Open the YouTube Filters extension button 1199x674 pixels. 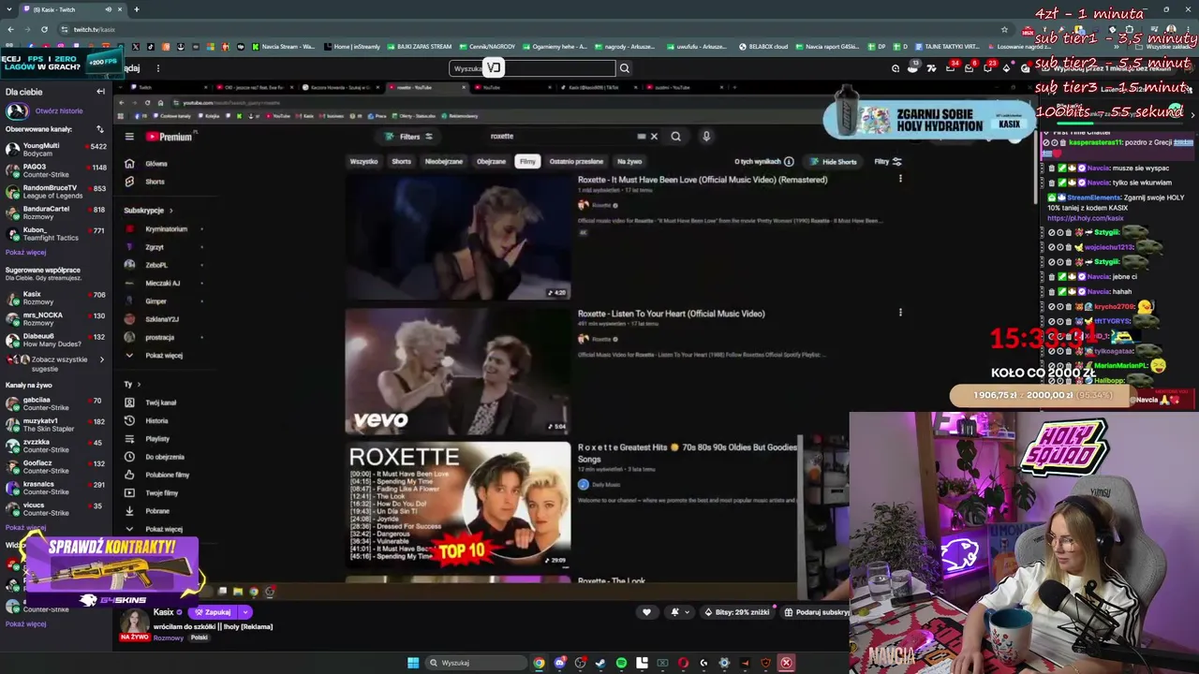(409, 137)
